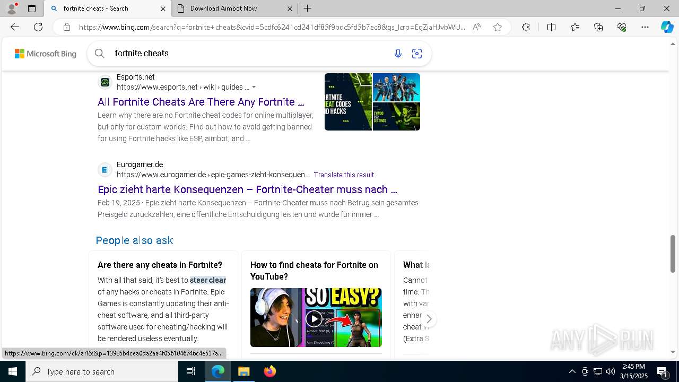Click Translate this result link
679x382 pixels.
pyautogui.click(x=344, y=175)
